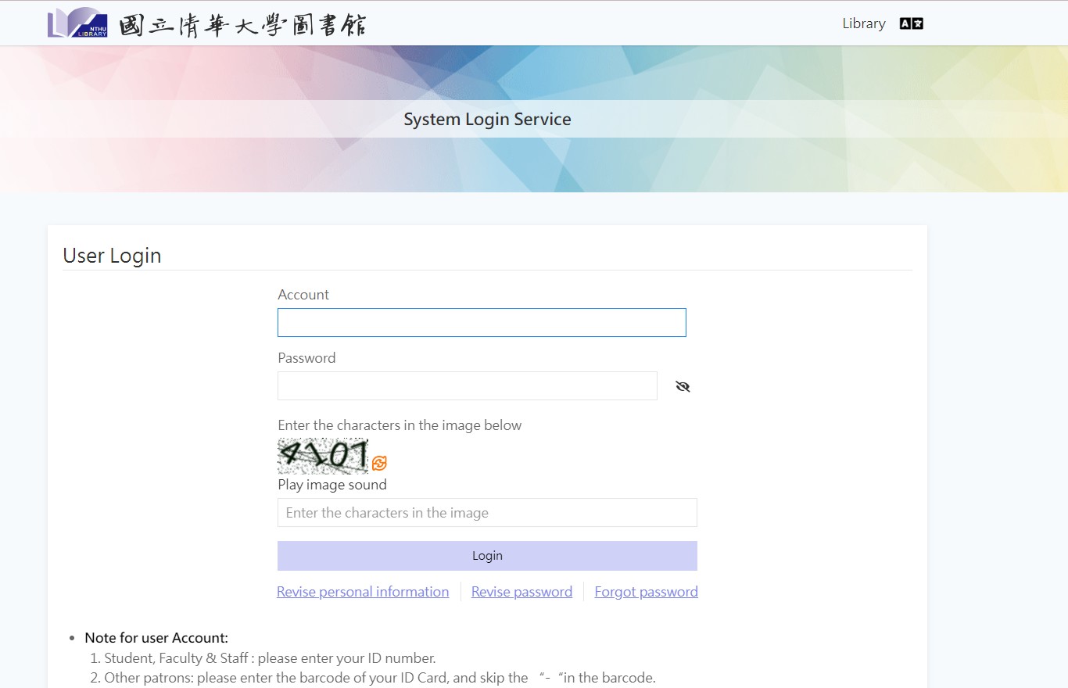
Task: Open the Forgot password link
Action: (646, 592)
